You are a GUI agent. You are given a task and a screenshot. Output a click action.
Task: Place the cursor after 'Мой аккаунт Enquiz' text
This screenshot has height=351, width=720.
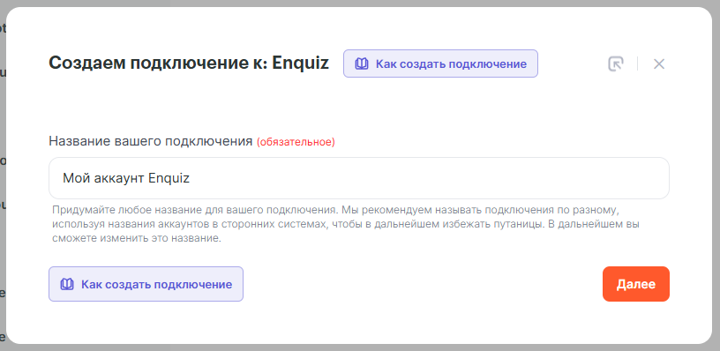[191, 178]
